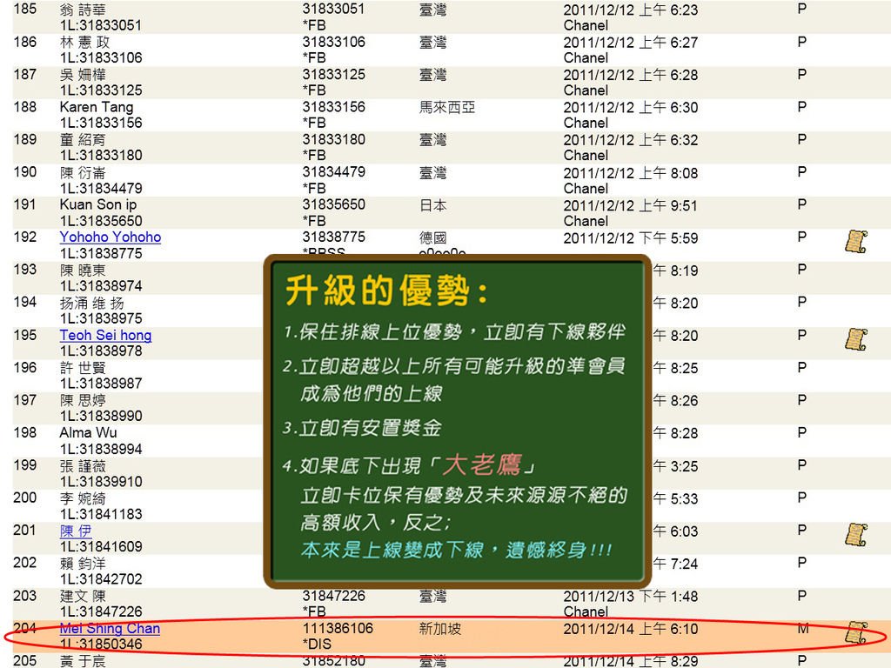Click ID number 31847226 in row 203
This screenshot has width=891, height=668.
333,596
